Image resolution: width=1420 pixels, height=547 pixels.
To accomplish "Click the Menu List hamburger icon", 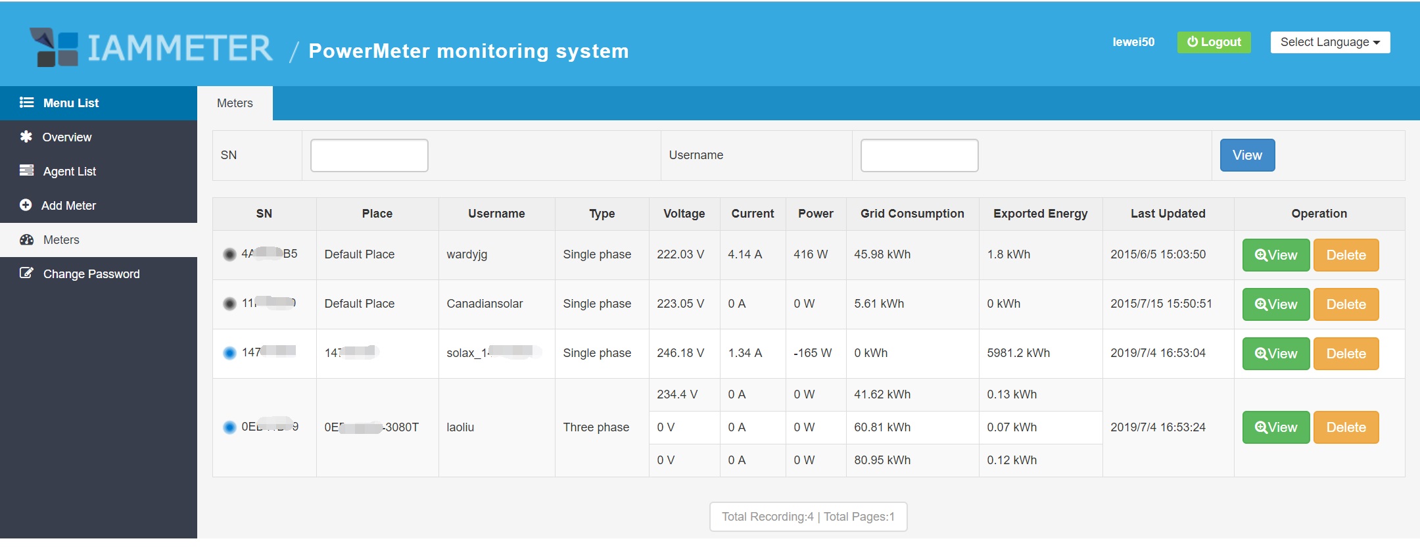I will [26, 103].
